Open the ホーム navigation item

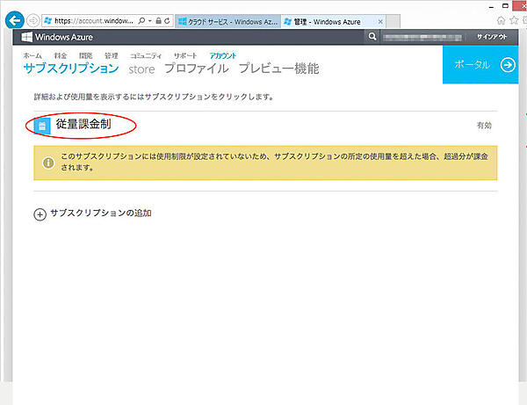click(32, 56)
